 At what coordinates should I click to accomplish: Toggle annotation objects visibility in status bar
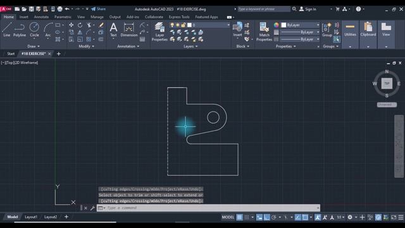click(x=318, y=217)
